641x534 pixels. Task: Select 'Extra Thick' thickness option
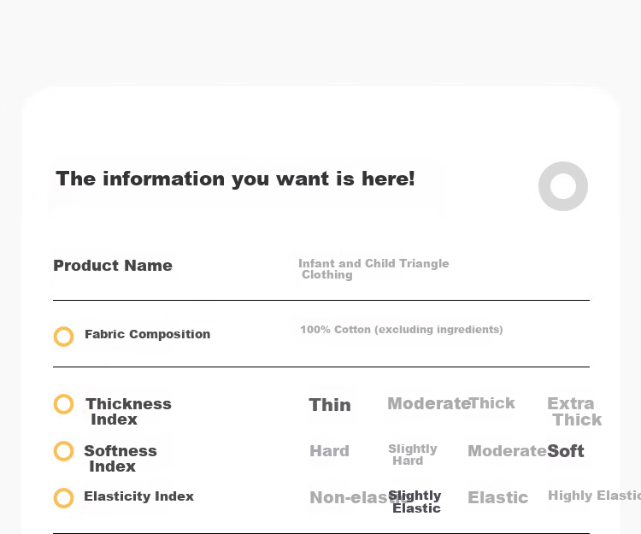[574, 412]
